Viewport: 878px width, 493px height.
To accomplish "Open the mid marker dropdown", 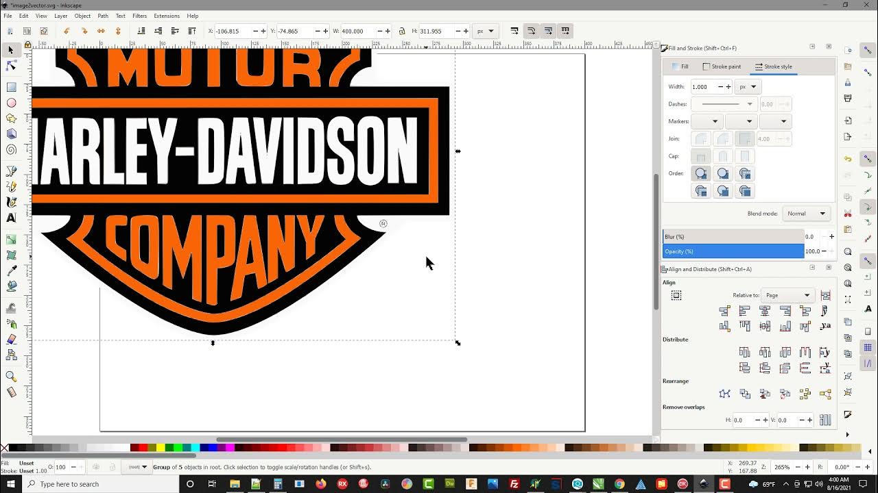I will [x=740, y=121].
